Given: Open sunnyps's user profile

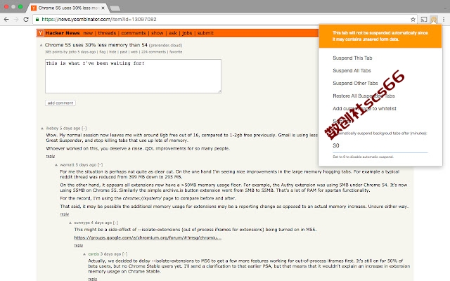Looking at the screenshot, I should tap(82, 223).
